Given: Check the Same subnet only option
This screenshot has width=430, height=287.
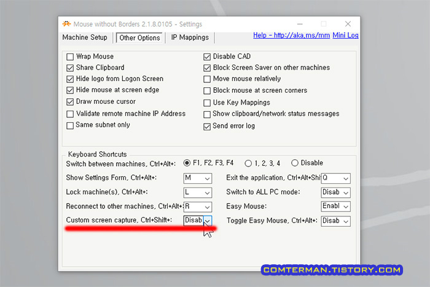Looking at the screenshot, I should coord(70,125).
